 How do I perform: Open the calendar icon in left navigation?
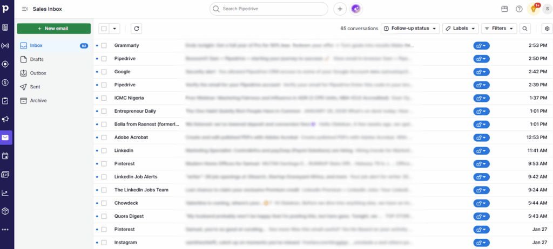[5, 156]
